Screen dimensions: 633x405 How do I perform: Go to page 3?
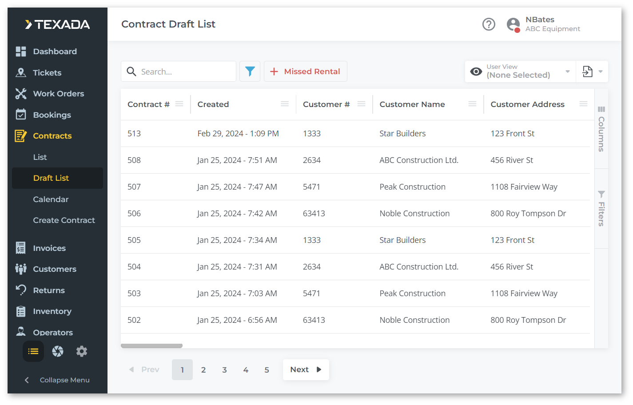[x=225, y=369]
